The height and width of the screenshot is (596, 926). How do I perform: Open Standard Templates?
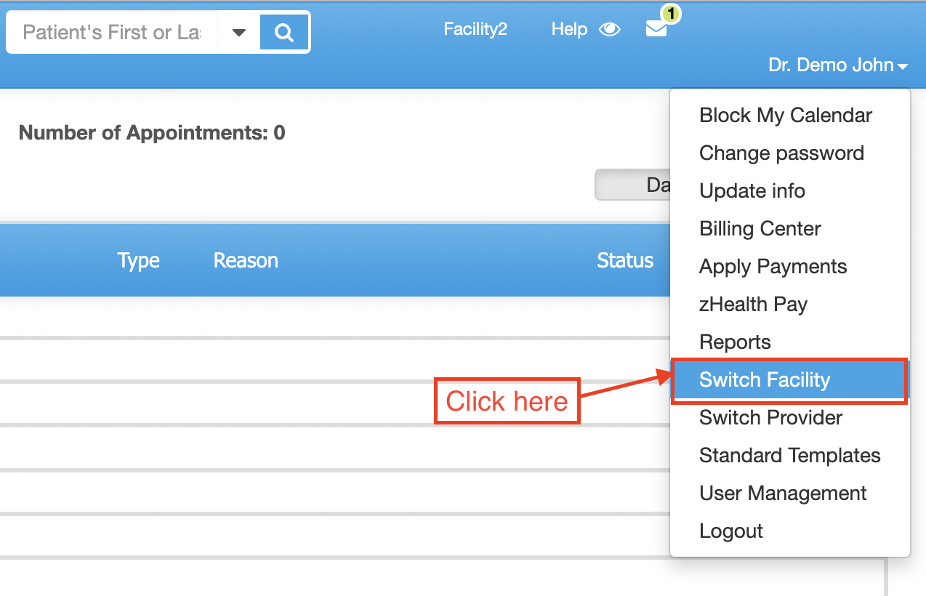click(x=789, y=455)
